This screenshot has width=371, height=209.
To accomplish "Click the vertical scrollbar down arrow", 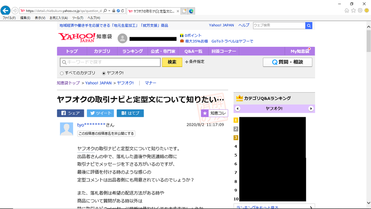I will point(369,203).
